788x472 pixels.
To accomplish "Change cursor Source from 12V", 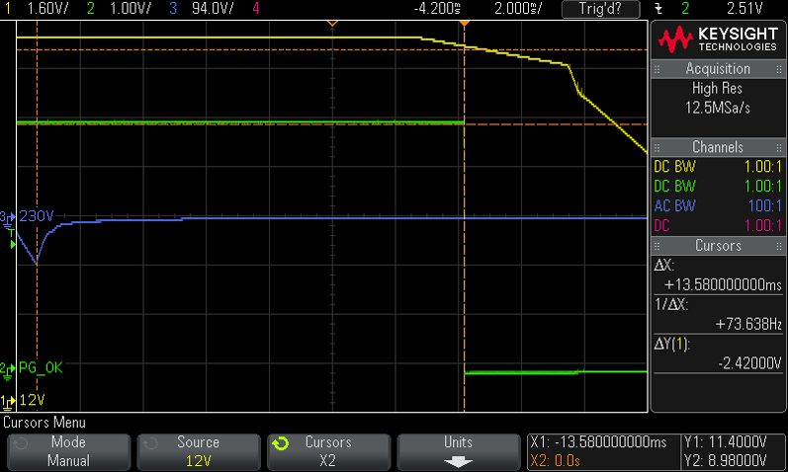I will coord(199,452).
